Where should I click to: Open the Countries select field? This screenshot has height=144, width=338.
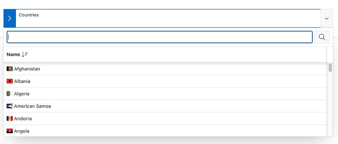tap(168, 18)
